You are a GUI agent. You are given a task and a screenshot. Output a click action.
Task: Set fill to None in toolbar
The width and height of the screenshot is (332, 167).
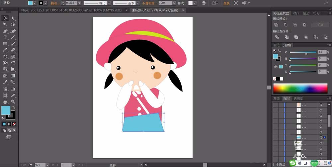[14, 124]
